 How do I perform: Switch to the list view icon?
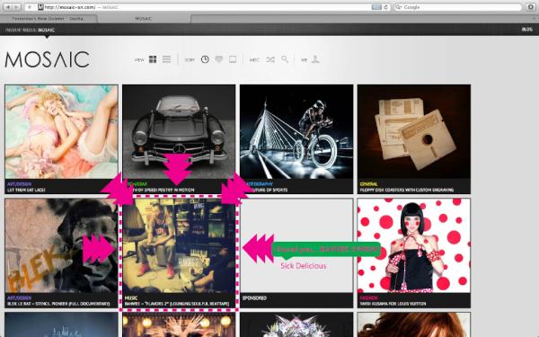coord(166,59)
